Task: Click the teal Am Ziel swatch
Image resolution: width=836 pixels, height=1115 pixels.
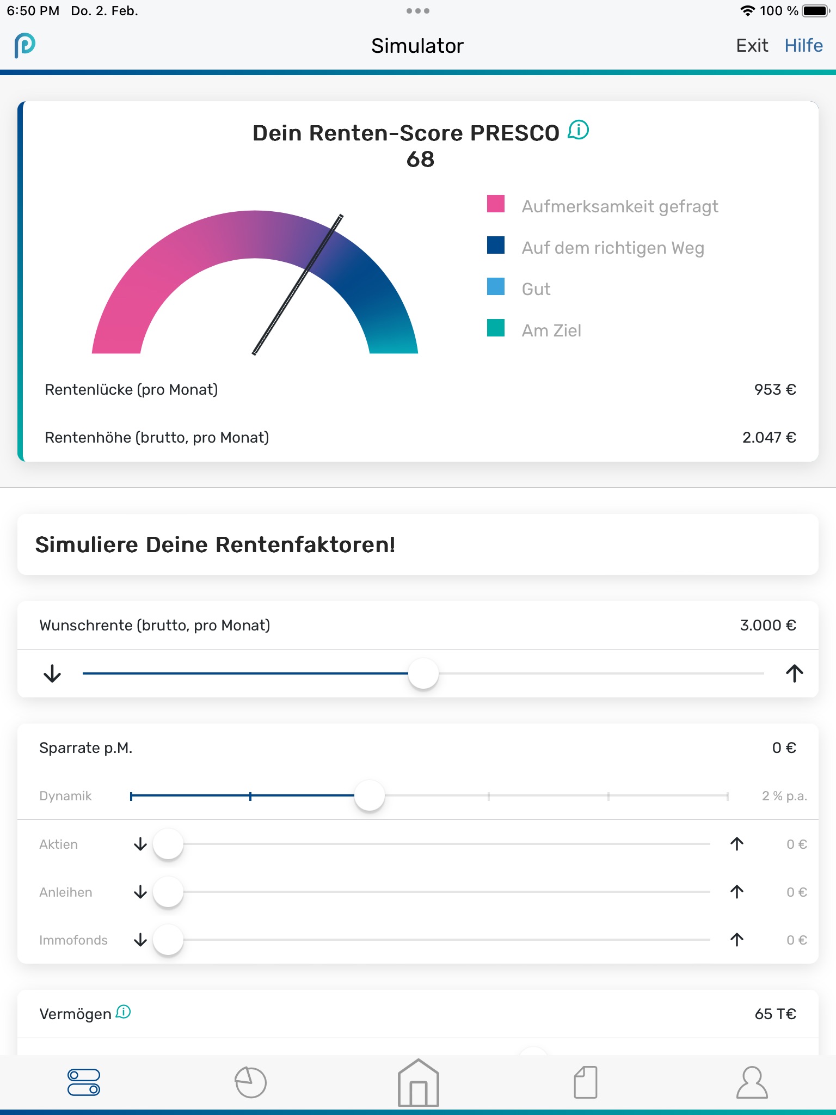Action: (496, 328)
